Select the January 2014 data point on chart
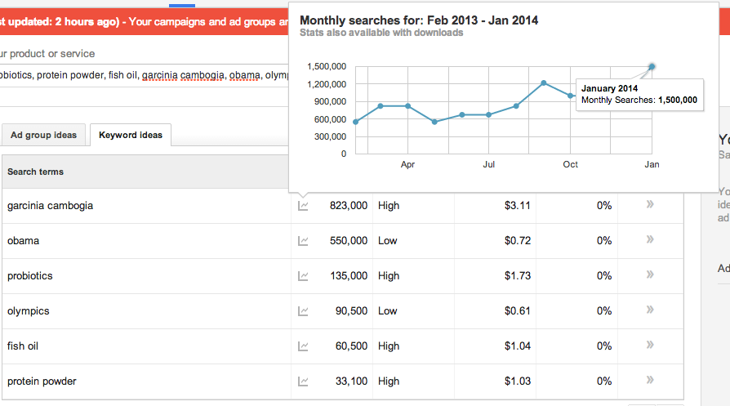The width and height of the screenshot is (730, 406). (x=652, y=67)
